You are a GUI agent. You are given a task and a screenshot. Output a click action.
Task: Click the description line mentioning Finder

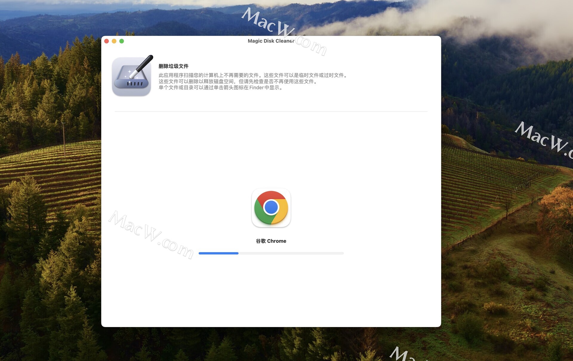click(221, 88)
